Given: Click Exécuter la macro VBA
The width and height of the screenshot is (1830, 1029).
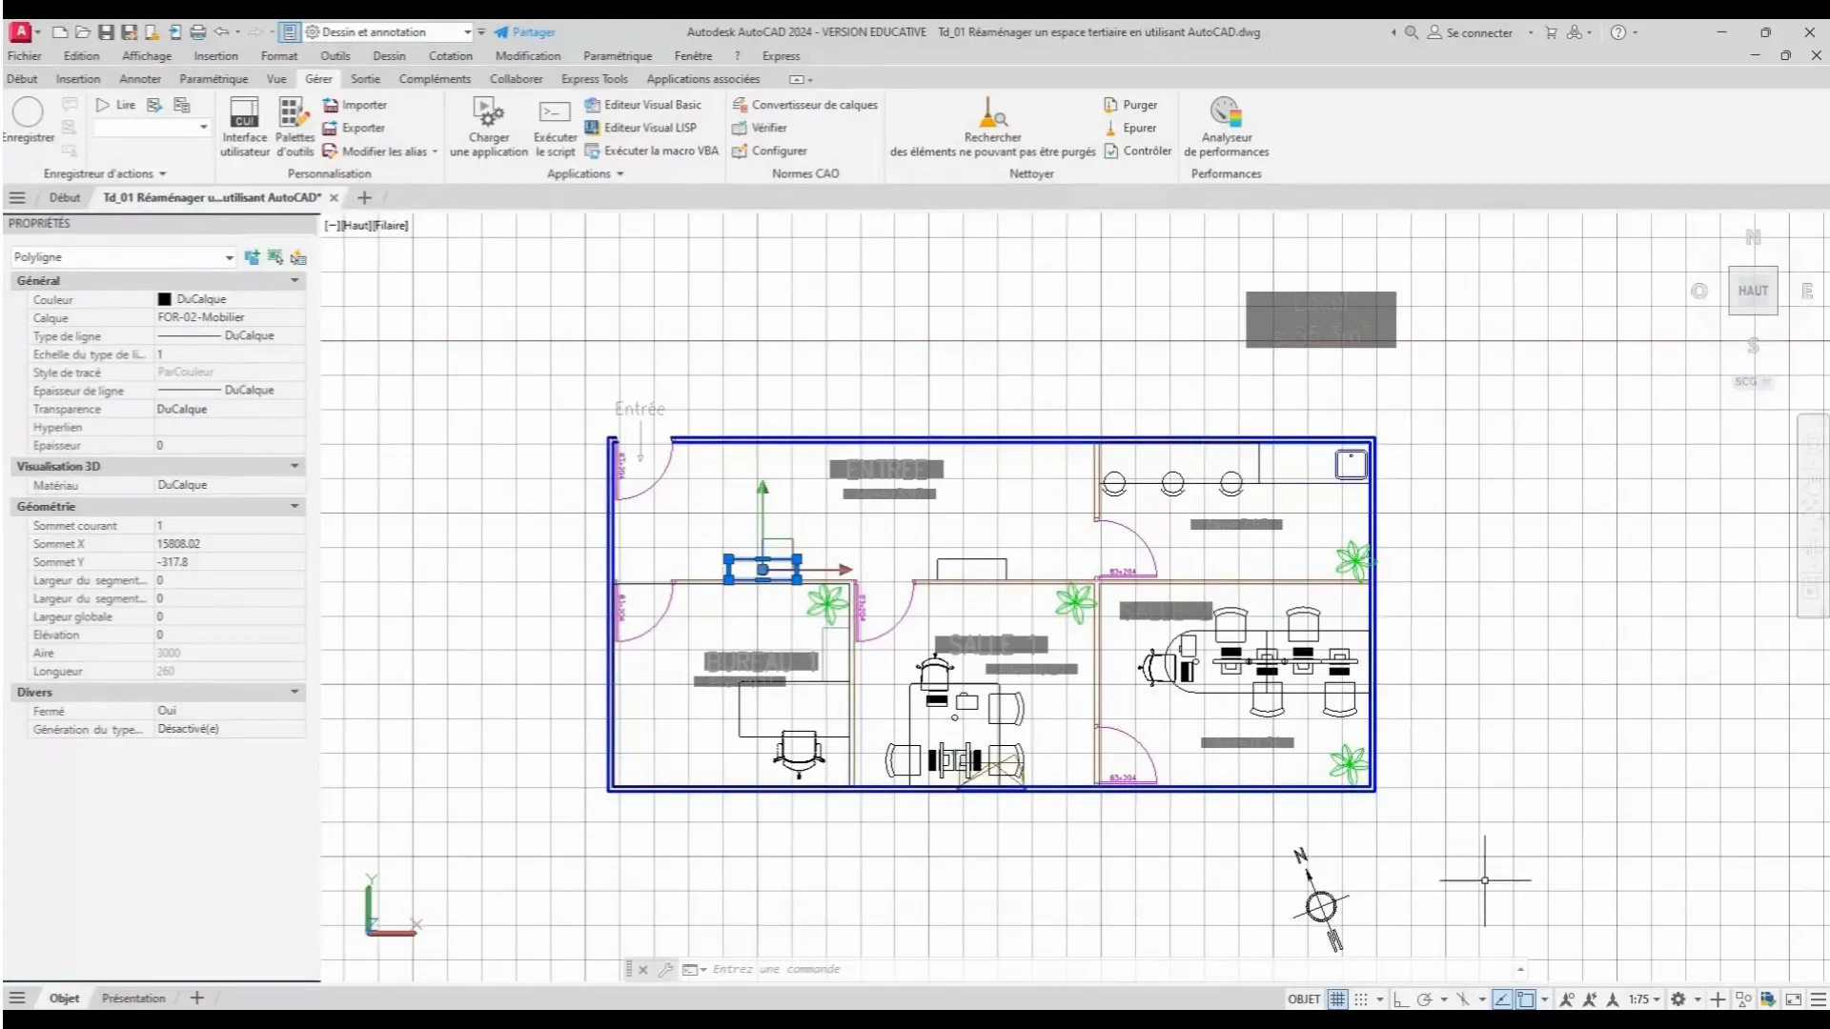Looking at the screenshot, I should pyautogui.click(x=651, y=151).
